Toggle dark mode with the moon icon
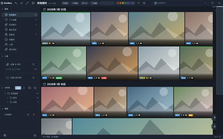 [35, 135]
